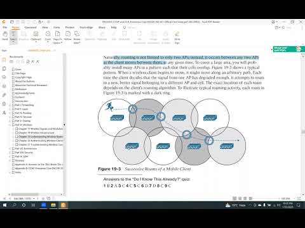
Task: Switch to the Home ribbon tab
Action: tap(15, 27)
